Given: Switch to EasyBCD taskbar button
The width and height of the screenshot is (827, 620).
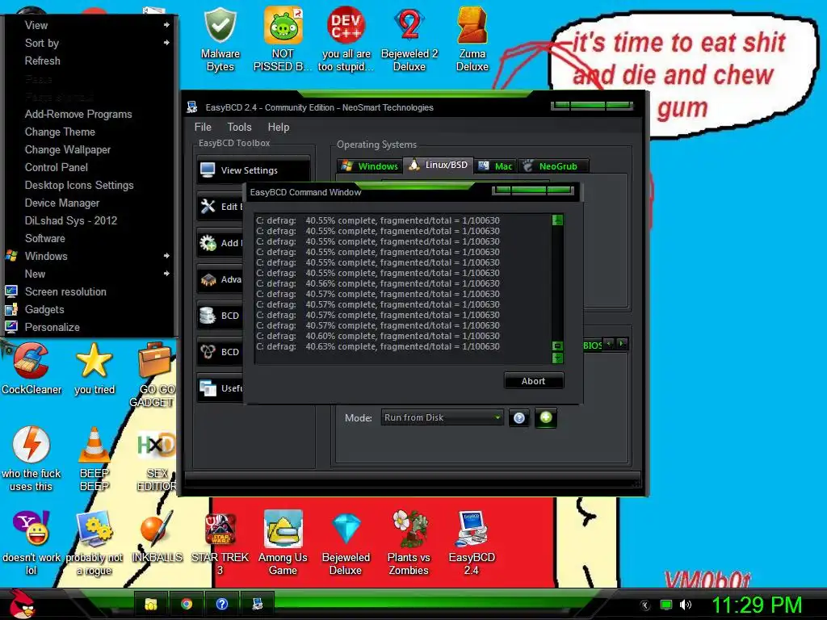Looking at the screenshot, I should [258, 604].
